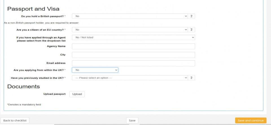The height and width of the screenshot is (125, 271).
Task: Select the previously studied in UK dropdown
Action: (130, 78)
